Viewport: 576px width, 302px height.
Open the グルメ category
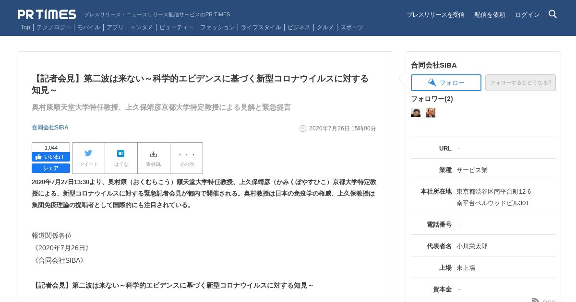325,27
